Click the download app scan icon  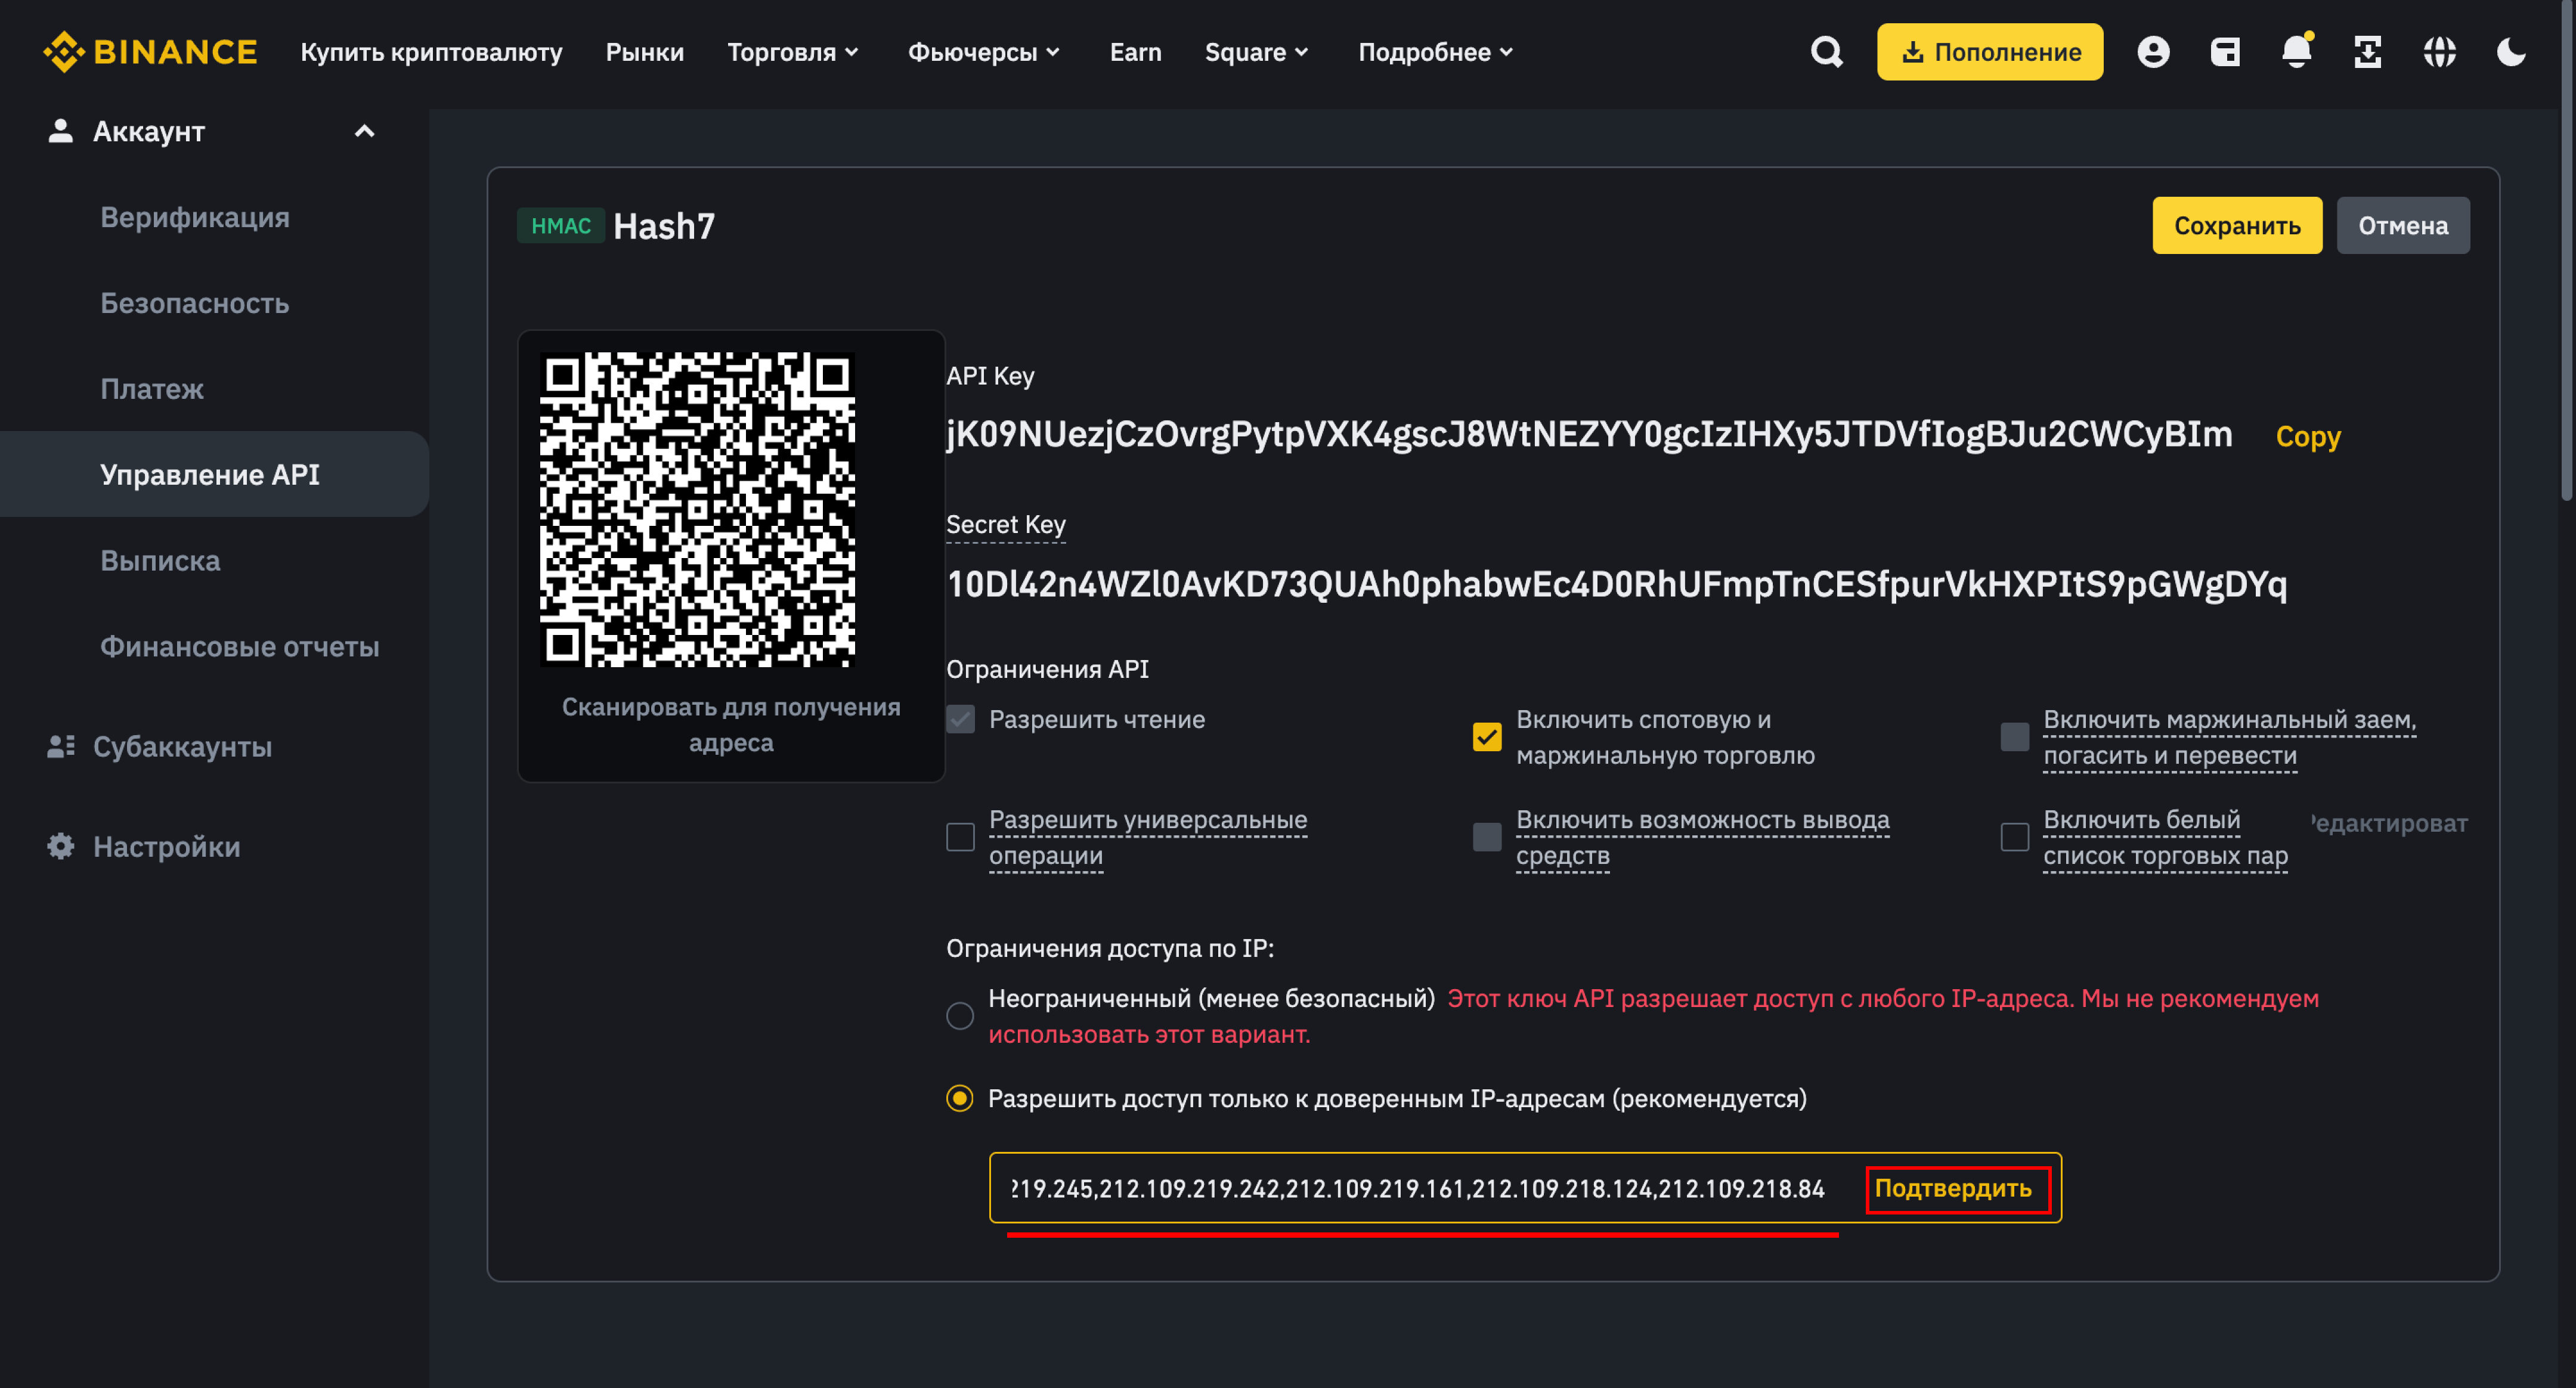click(x=2368, y=52)
